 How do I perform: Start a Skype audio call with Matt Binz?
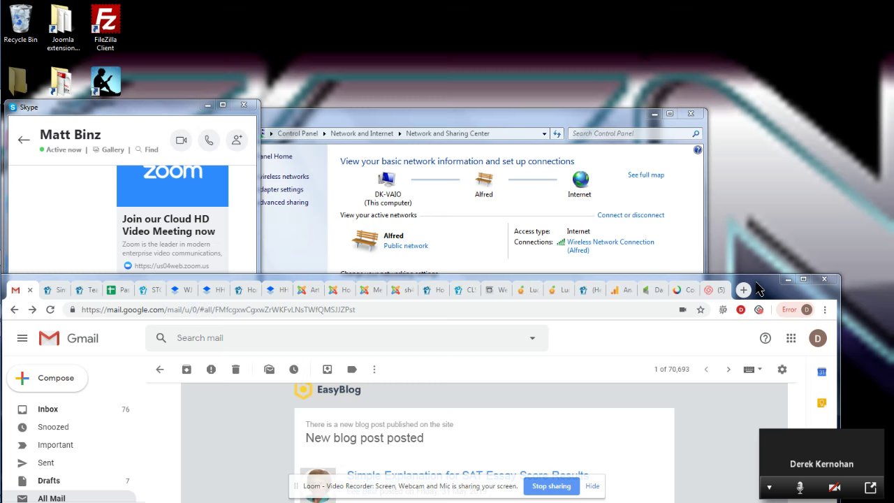(209, 140)
